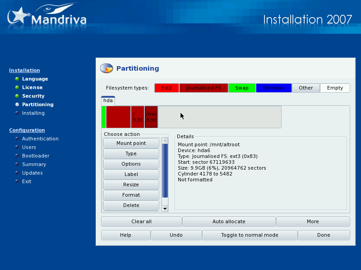
Task: Click the Security step in sidebar
Action: coord(33,96)
